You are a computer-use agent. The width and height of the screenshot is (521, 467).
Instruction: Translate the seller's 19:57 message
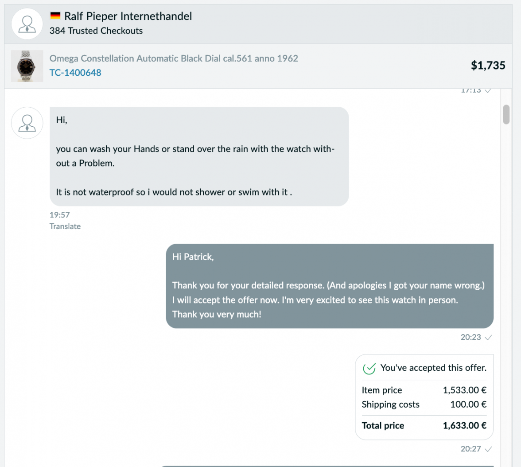pos(65,226)
